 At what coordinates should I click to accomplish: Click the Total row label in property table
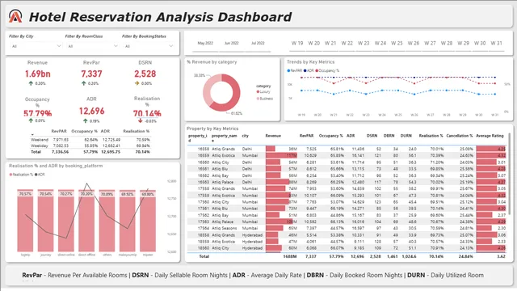204,256
